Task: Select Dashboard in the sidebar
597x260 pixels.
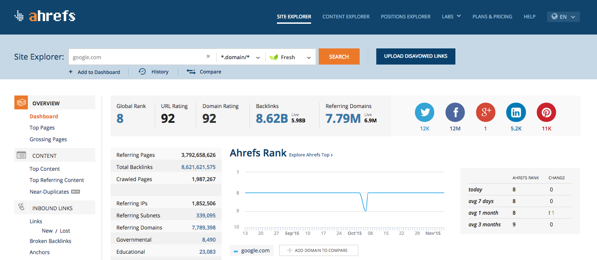Action: click(44, 116)
